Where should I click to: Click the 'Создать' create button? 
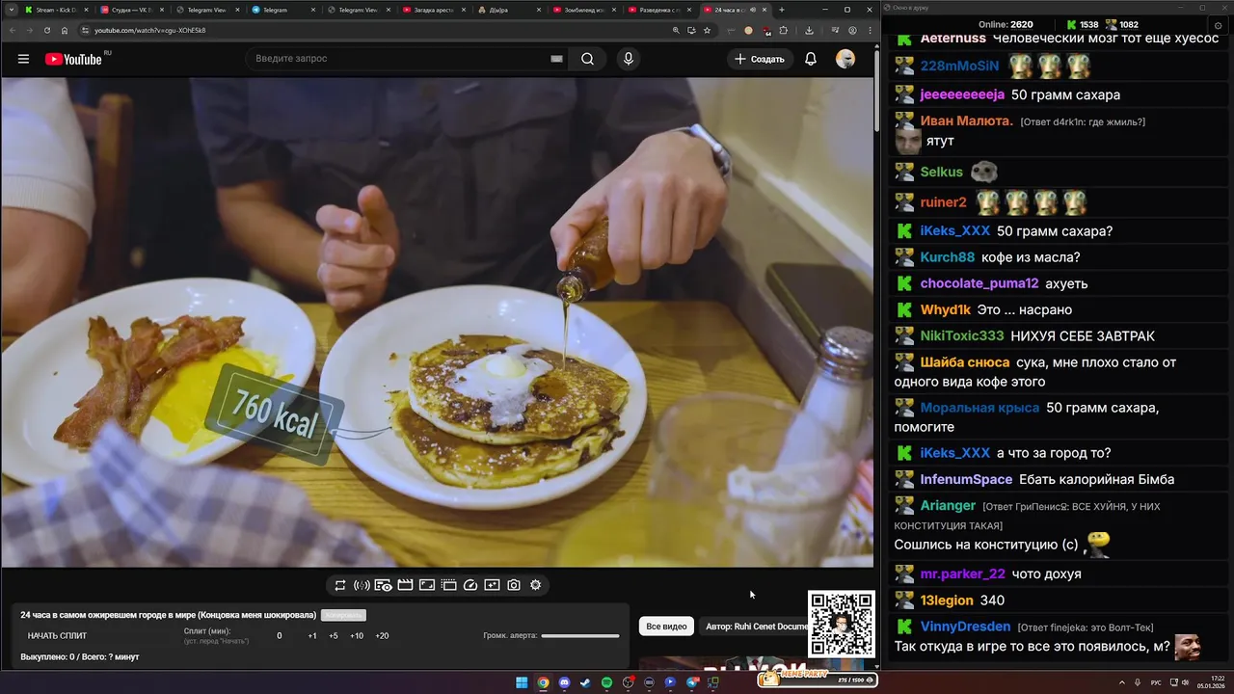760,59
